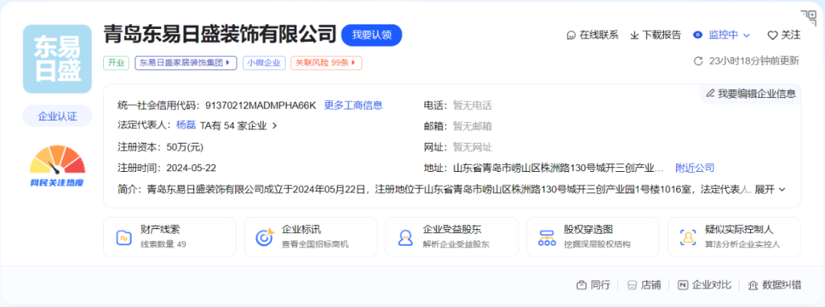This screenshot has height=307, width=825.
Task: Click the 店铺 shop icon
Action: [632, 285]
